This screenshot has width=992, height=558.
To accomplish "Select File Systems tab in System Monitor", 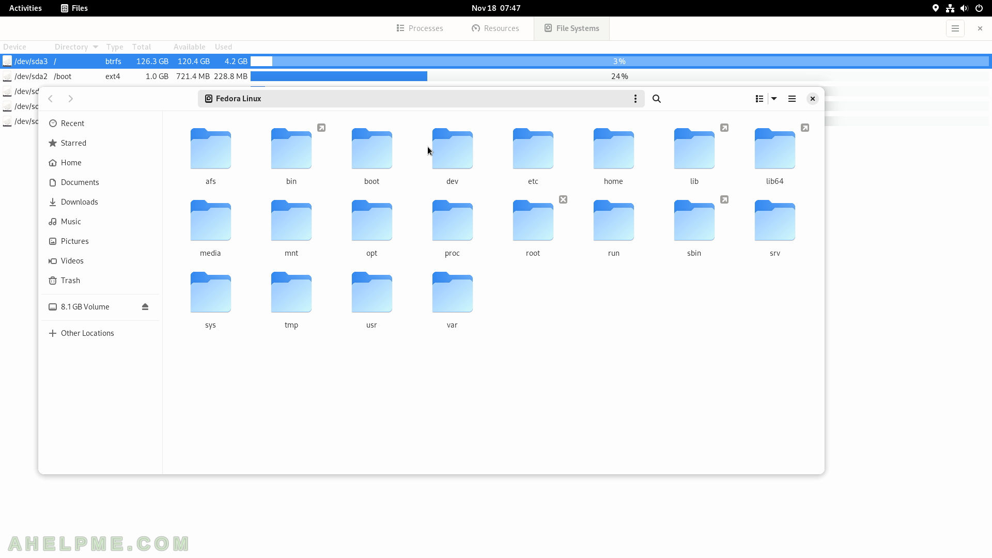I will (571, 28).
